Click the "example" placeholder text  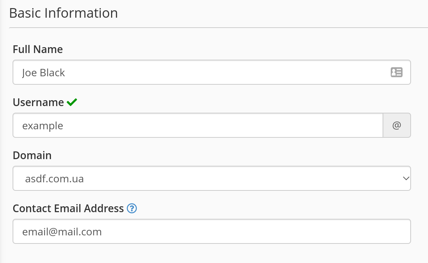tap(42, 126)
